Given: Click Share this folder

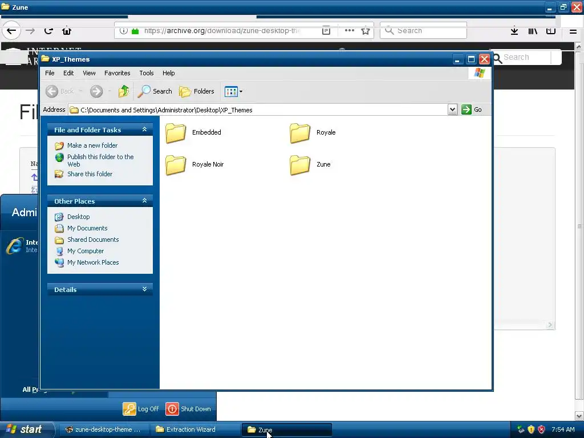Looking at the screenshot, I should point(90,174).
